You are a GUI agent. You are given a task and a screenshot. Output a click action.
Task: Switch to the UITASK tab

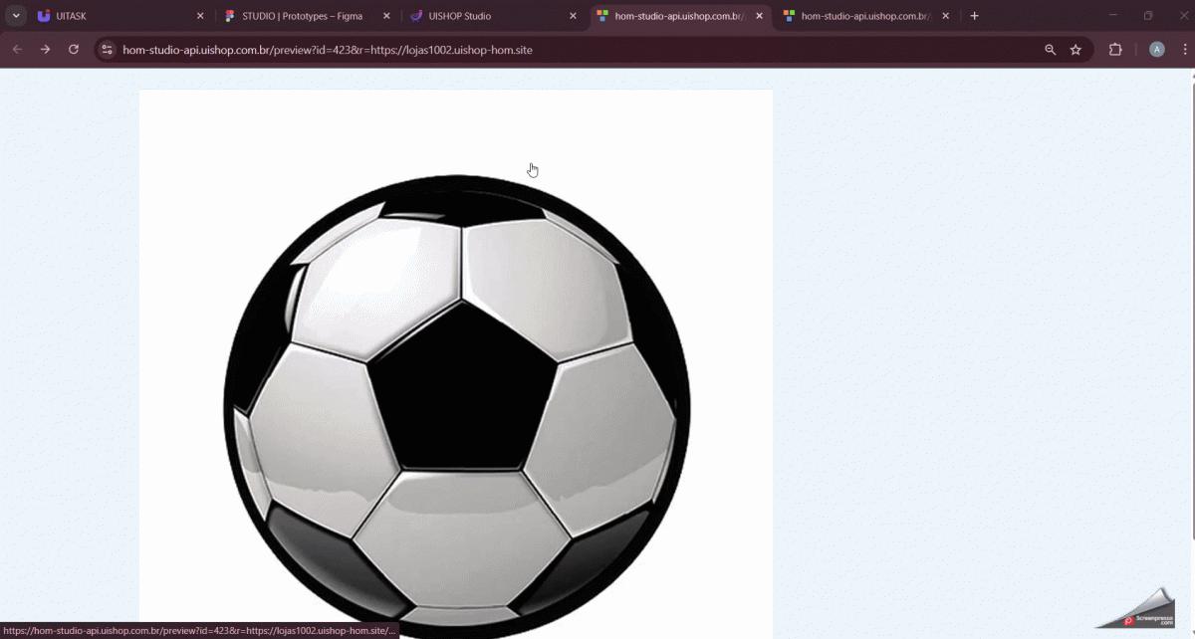(x=110, y=16)
